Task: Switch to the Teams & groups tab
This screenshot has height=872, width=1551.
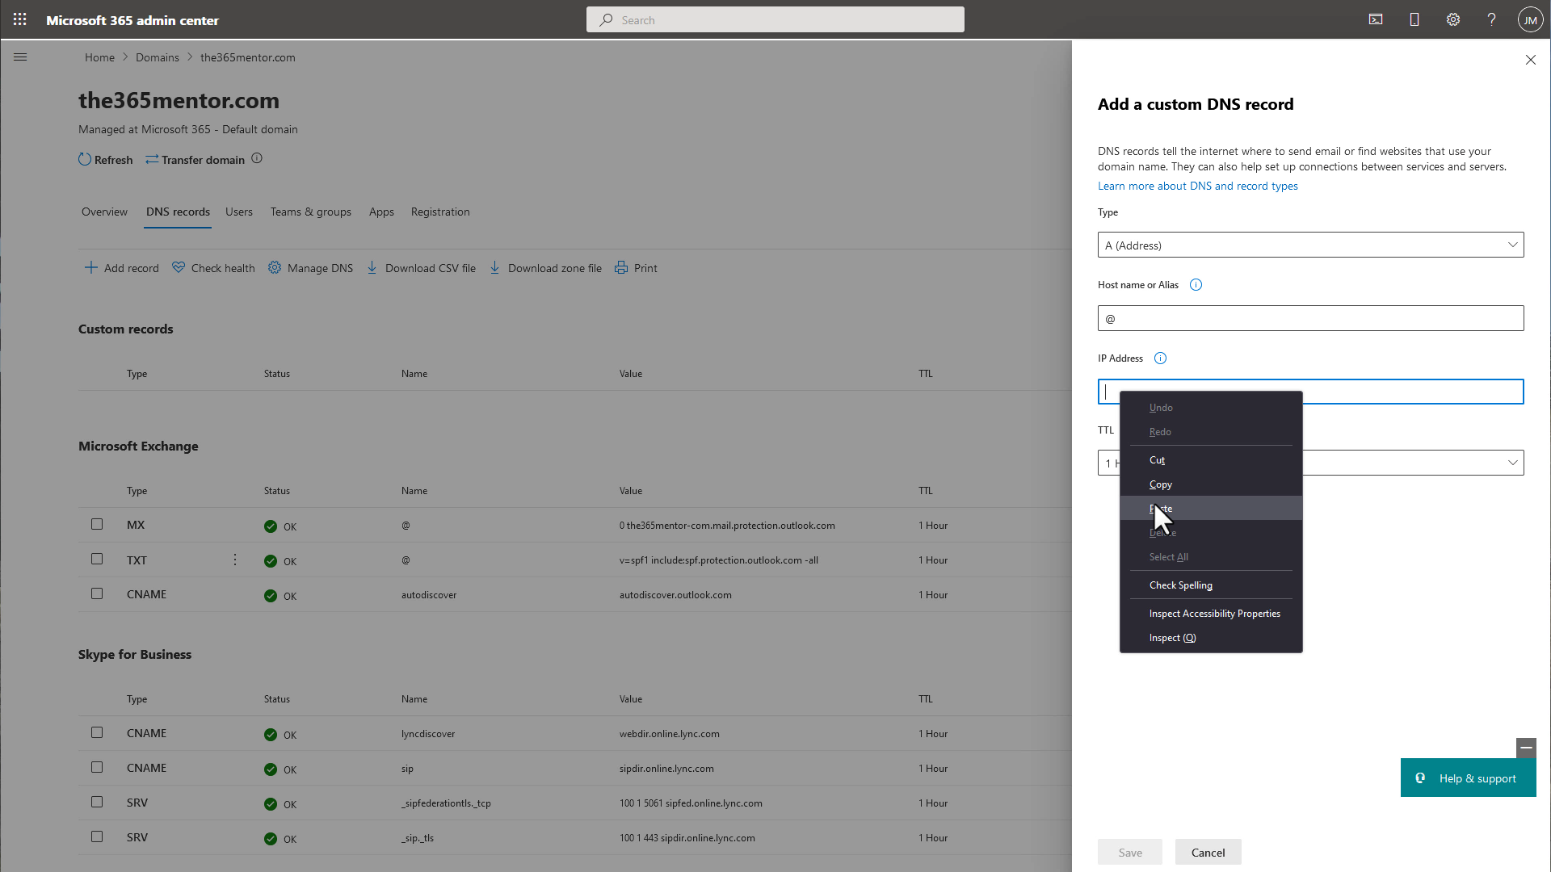Action: [x=311, y=212]
